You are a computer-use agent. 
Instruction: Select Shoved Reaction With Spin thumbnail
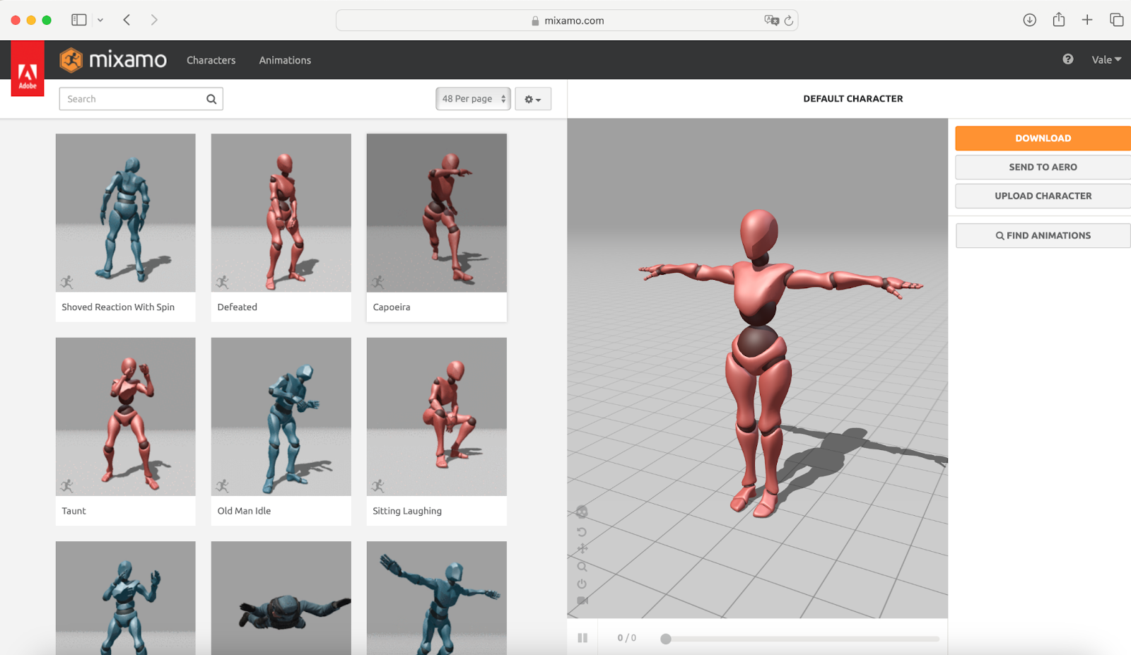pyautogui.click(x=126, y=213)
